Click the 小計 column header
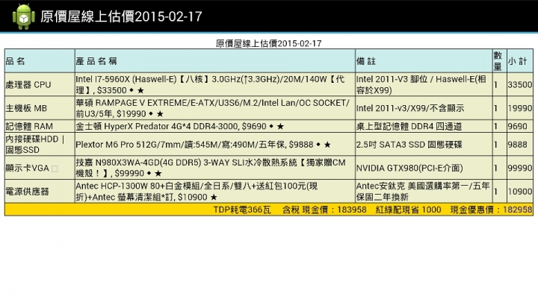 [520, 61]
